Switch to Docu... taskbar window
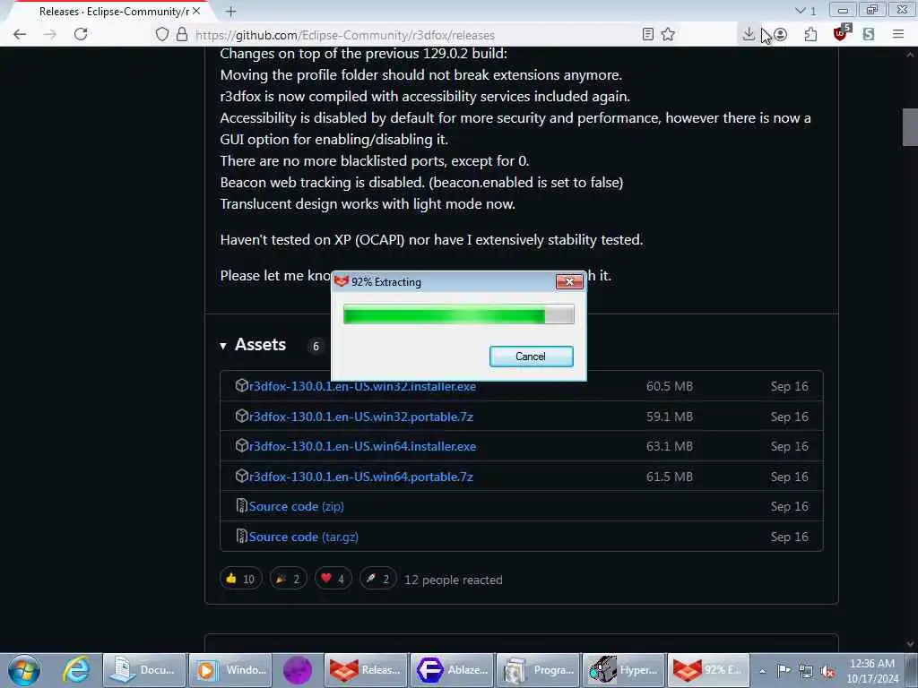 [144, 670]
